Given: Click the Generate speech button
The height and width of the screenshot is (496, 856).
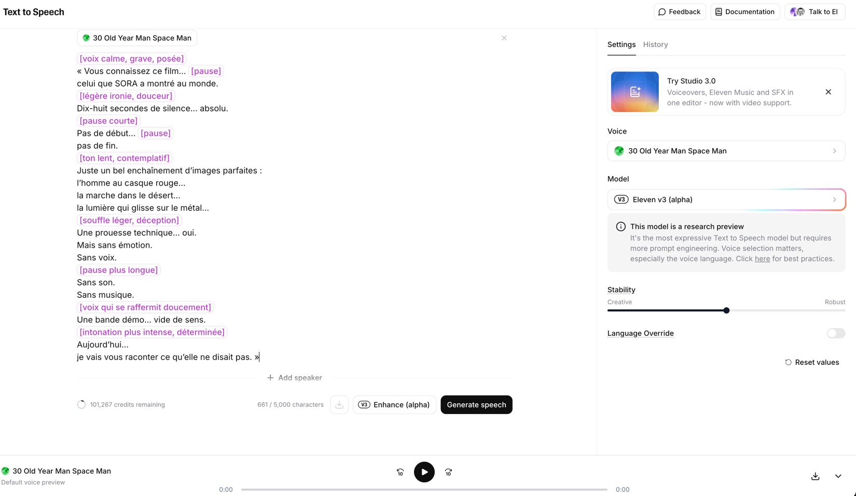Looking at the screenshot, I should tap(476, 405).
